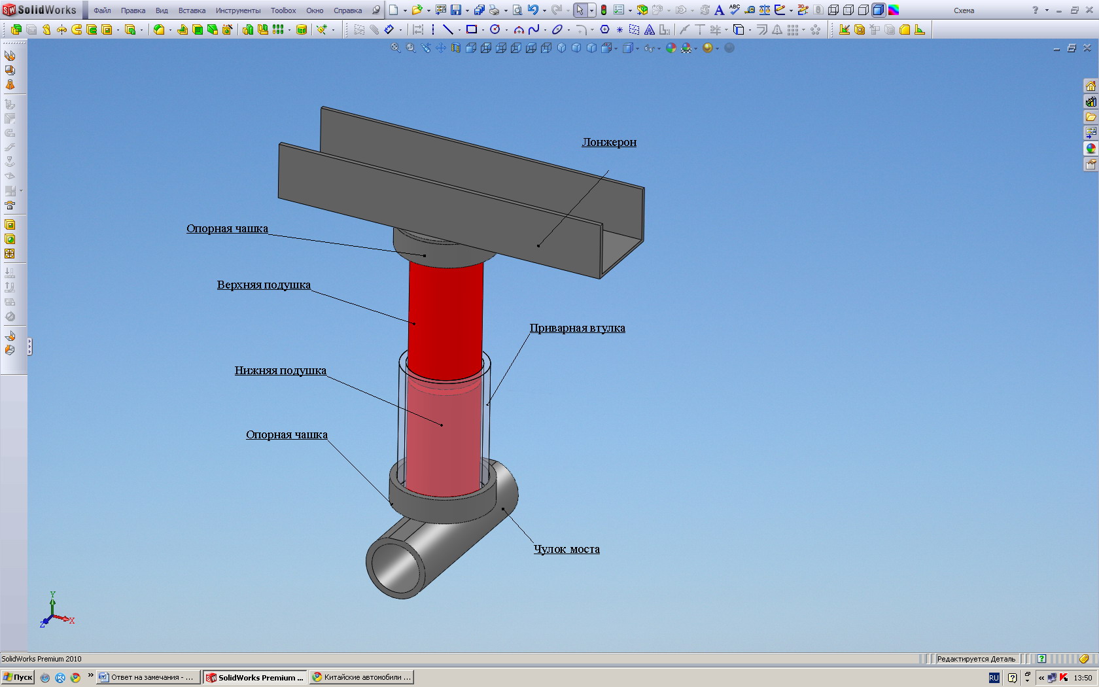
Task: Open the spell checker ABC icon
Action: pyautogui.click(x=735, y=10)
